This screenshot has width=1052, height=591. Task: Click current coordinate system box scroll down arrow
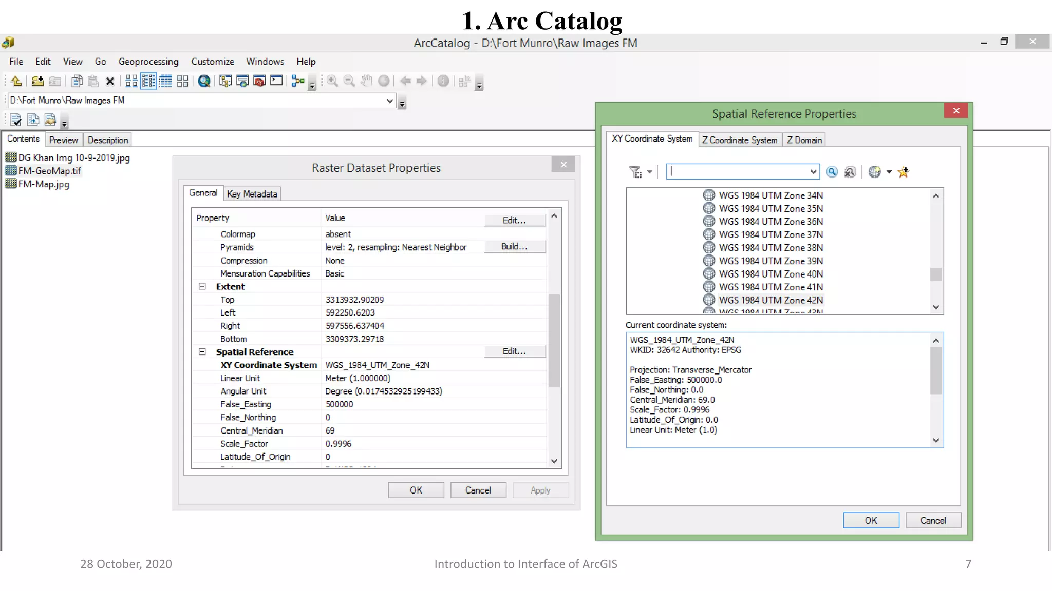(936, 441)
